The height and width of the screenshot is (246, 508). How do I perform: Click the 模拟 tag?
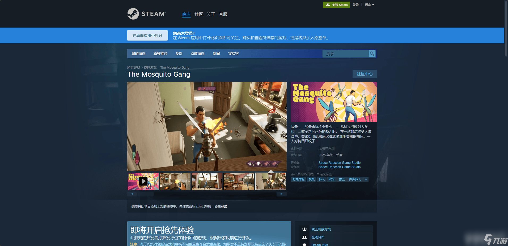tap(312, 179)
